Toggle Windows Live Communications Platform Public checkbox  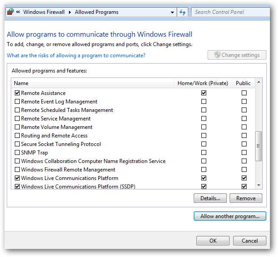coord(244,178)
